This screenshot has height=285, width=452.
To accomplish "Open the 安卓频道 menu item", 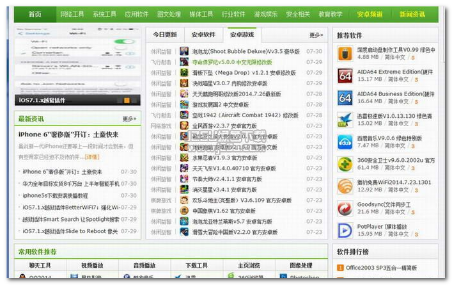I will click(370, 14).
